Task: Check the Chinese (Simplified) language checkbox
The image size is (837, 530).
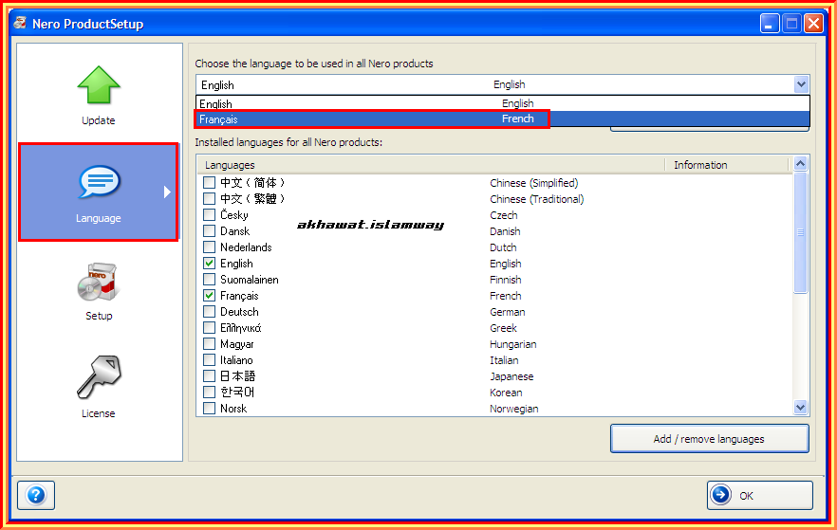Action: 209,182
